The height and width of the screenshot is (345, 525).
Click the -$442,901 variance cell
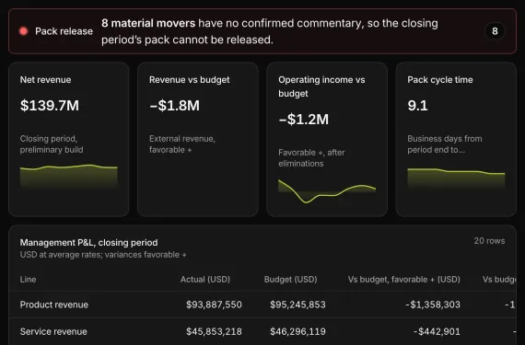point(437,331)
